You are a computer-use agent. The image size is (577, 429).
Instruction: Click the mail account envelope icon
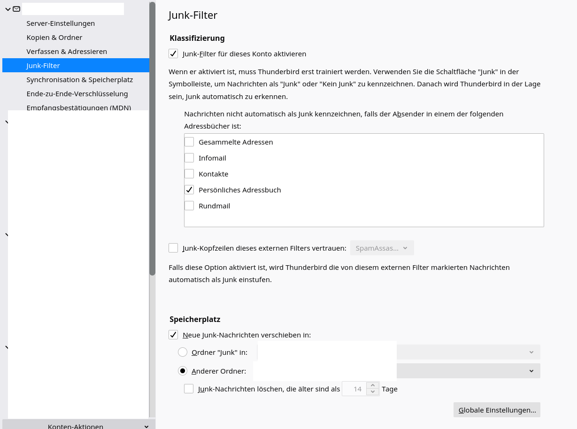[16, 9]
